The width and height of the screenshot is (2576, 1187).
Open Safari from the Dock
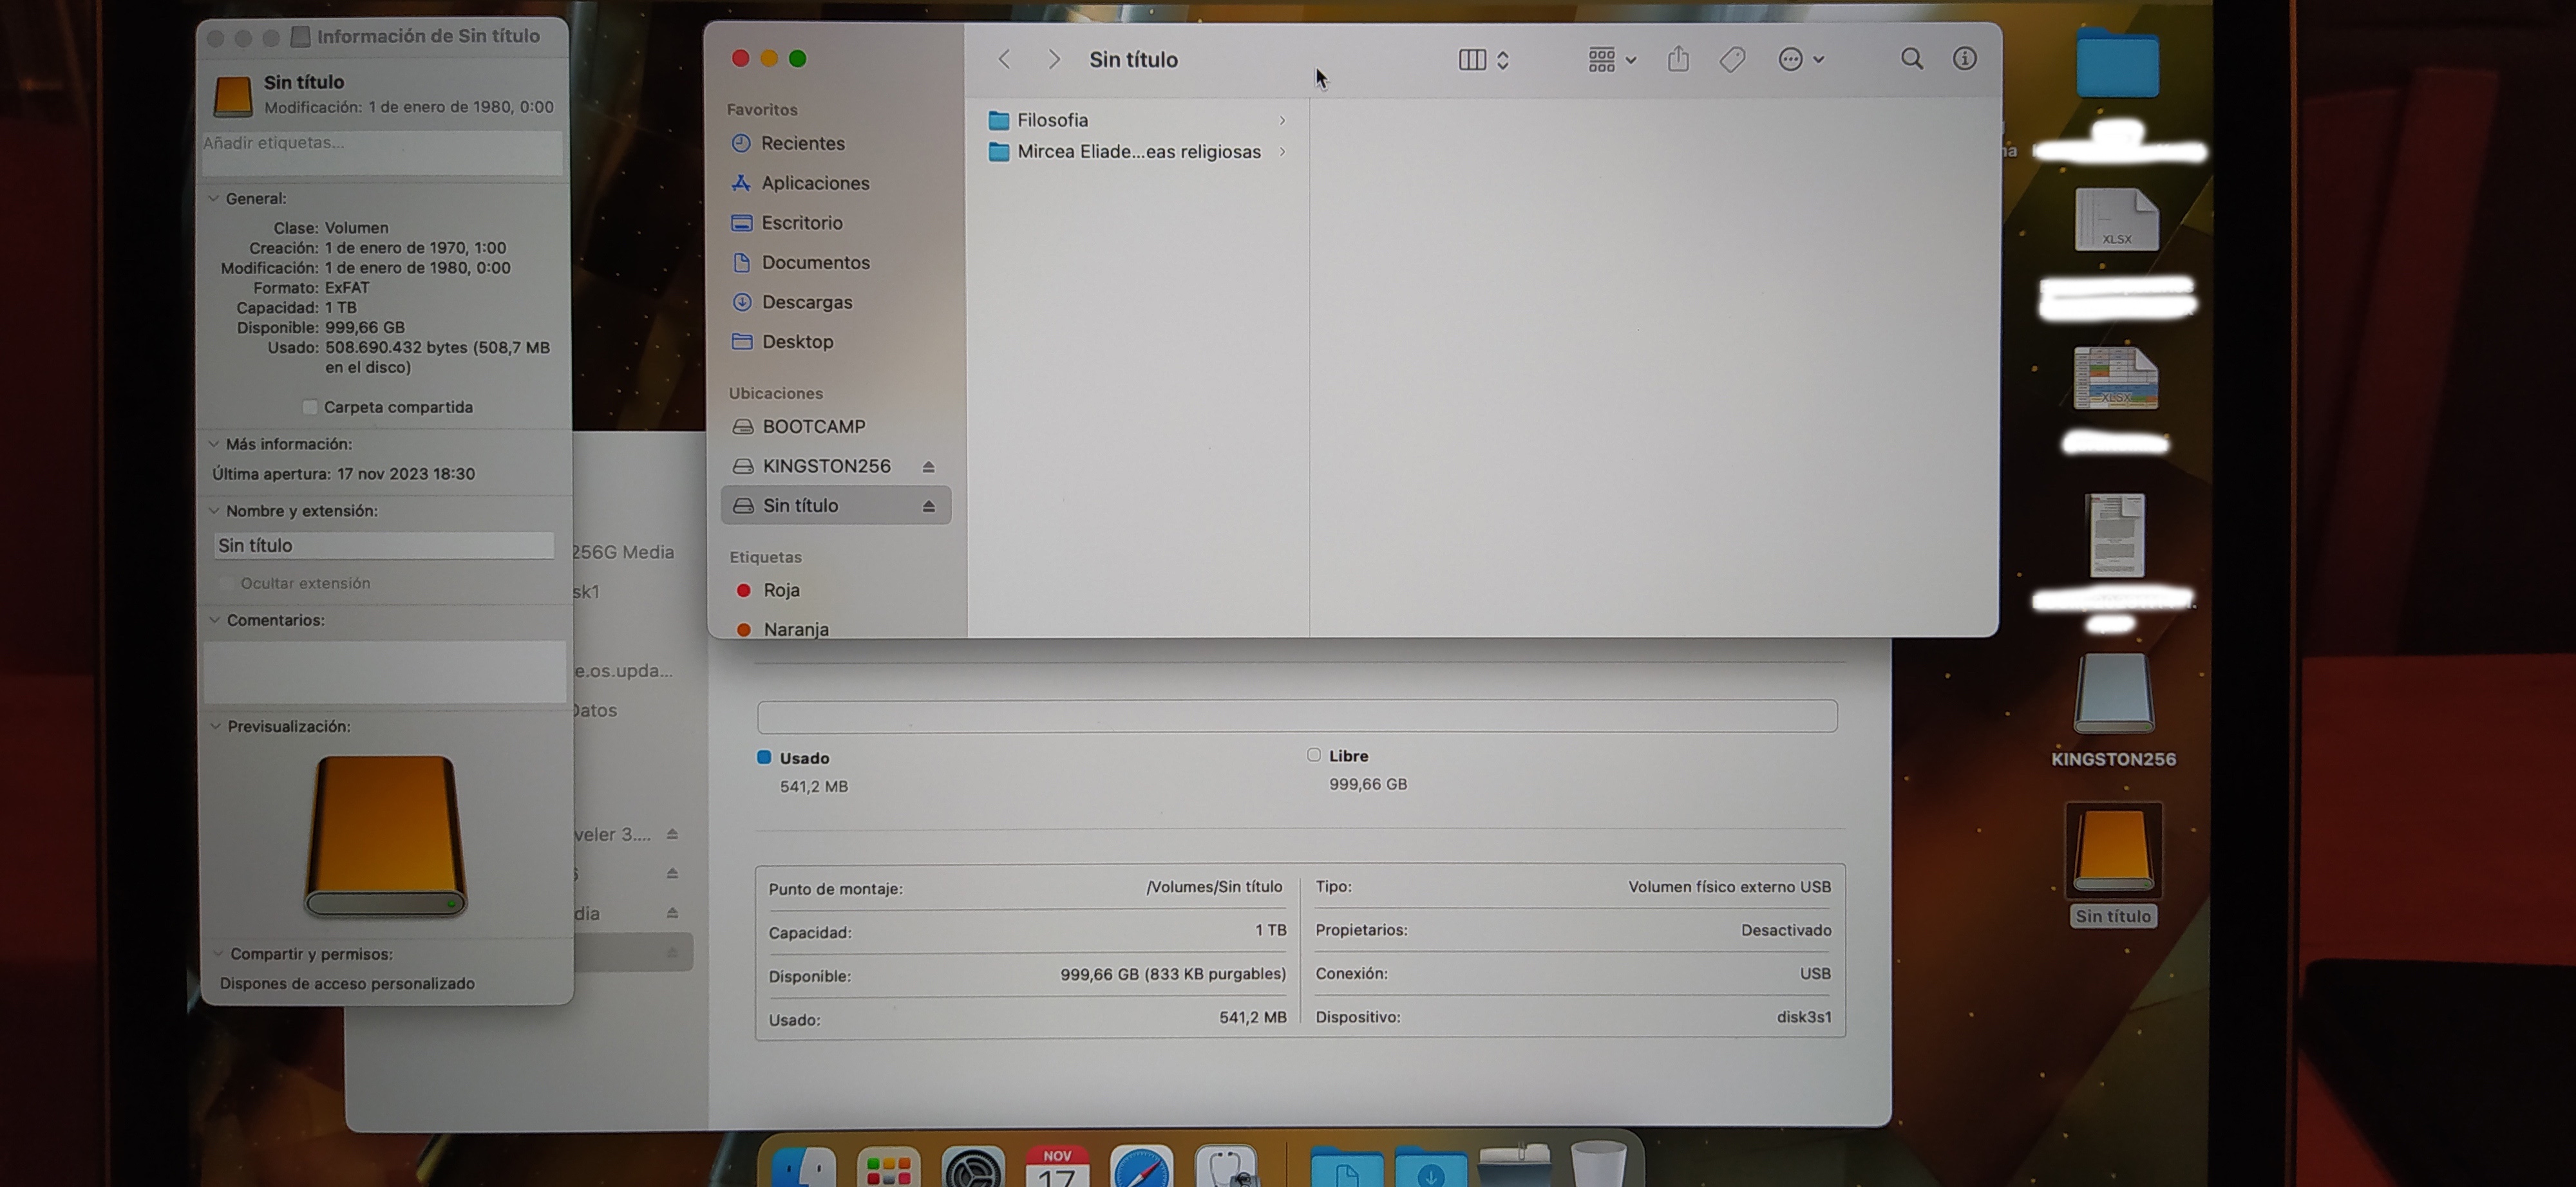coord(1141,1169)
